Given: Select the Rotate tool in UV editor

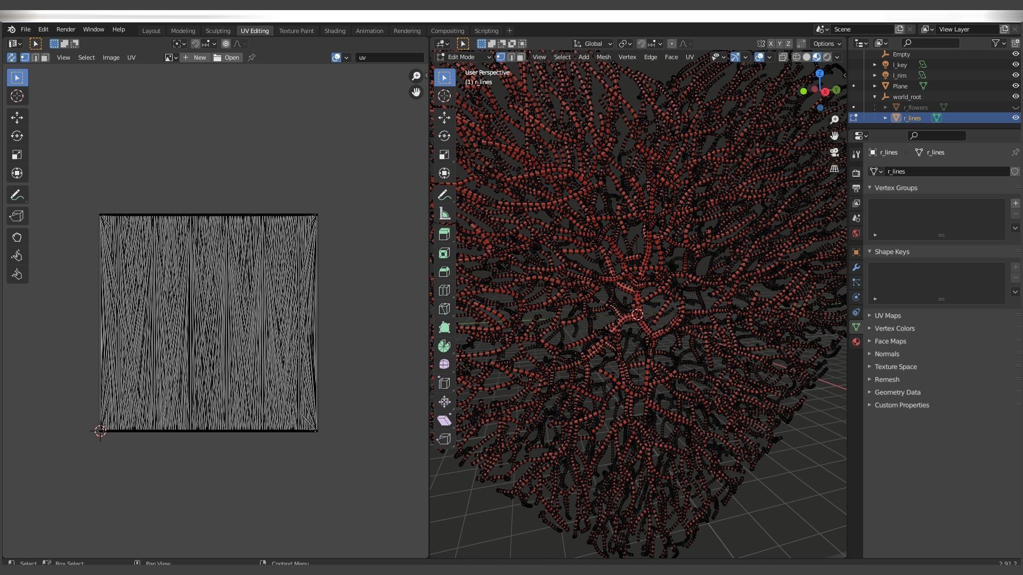Looking at the screenshot, I should (x=17, y=136).
